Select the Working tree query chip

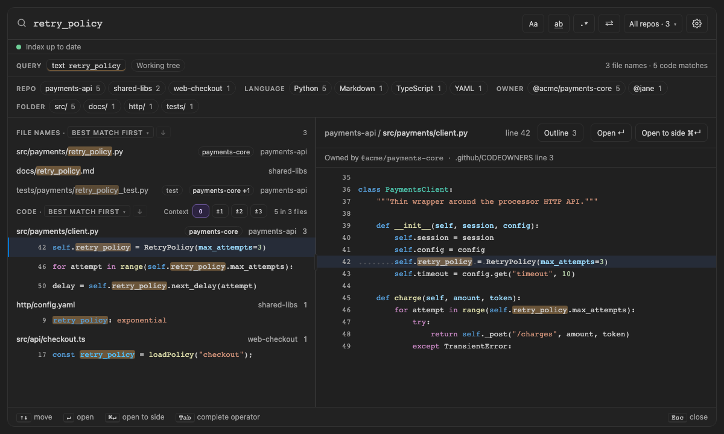coord(158,66)
